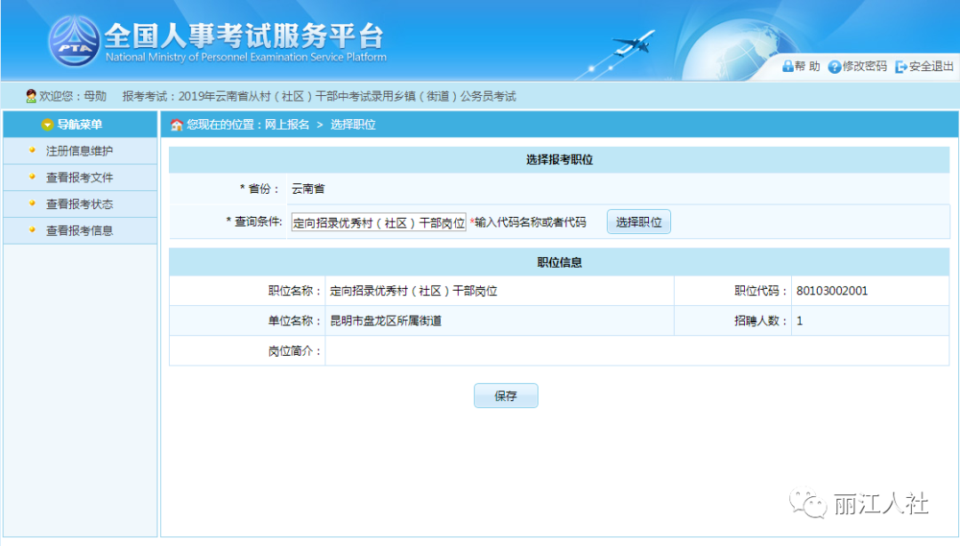The image size is (960, 546).
Task: Click the 保存 button
Action: coord(506,396)
